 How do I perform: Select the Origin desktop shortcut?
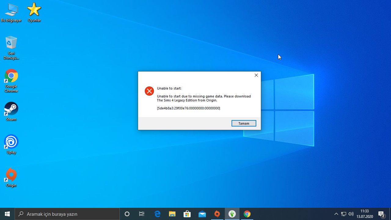tap(11, 178)
